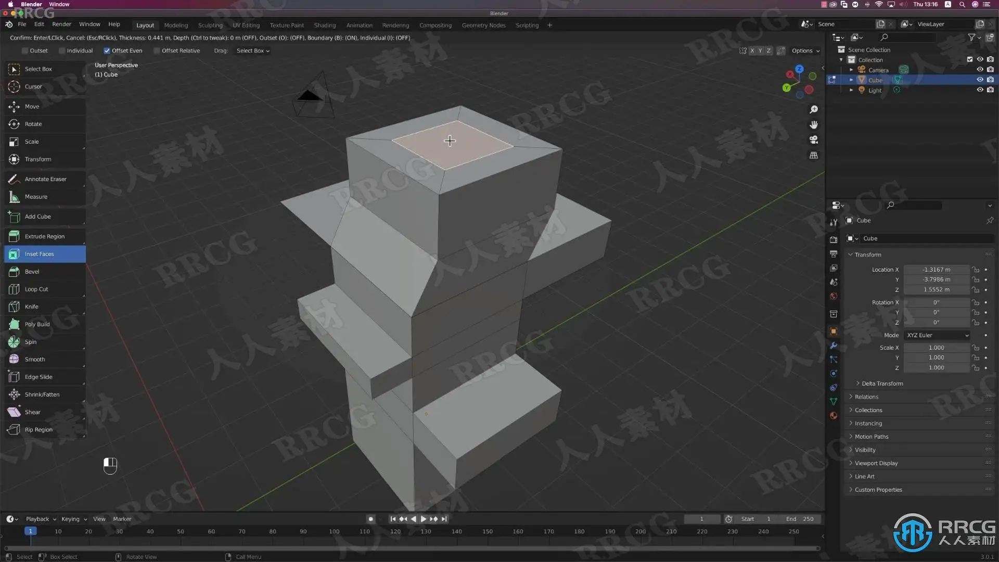This screenshot has width=999, height=562.
Task: Click the Scale X value field
Action: point(937,348)
